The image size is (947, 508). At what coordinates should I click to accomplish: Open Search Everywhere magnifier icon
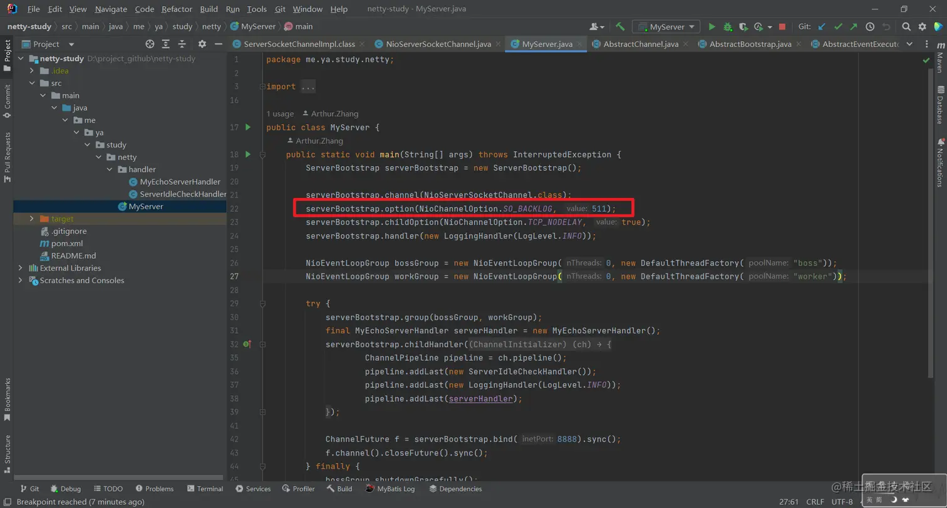pos(906,27)
